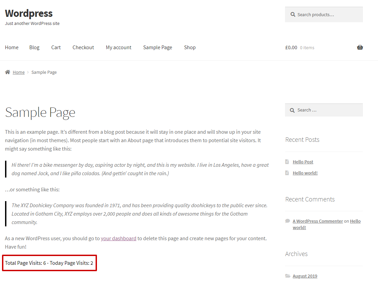378x286 pixels.
Task: View cart total £0.00 link
Action: 291,47
